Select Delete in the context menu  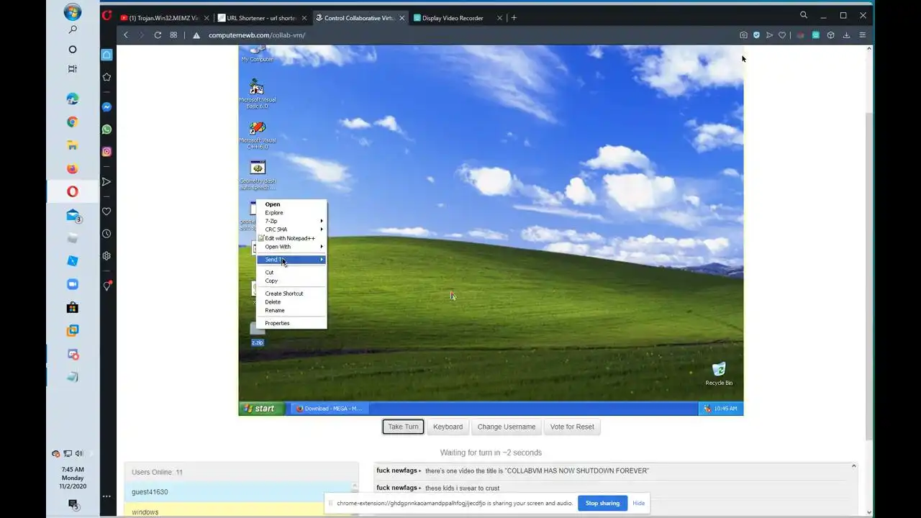click(x=291, y=302)
